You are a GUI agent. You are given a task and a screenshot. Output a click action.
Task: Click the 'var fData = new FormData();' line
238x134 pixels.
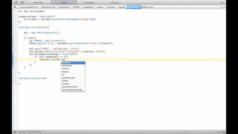(x=47, y=41)
